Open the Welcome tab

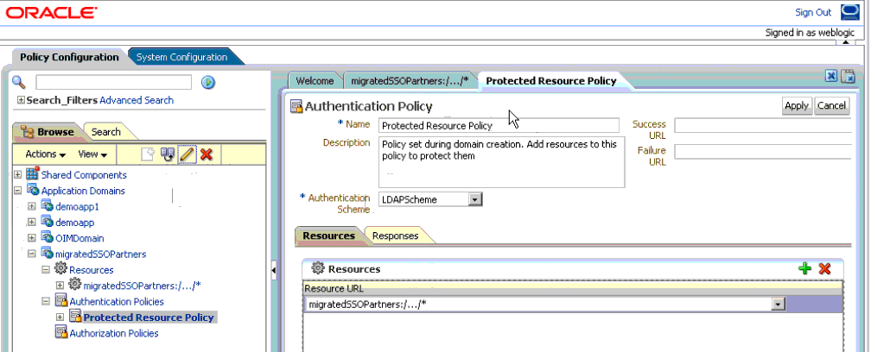click(x=315, y=81)
